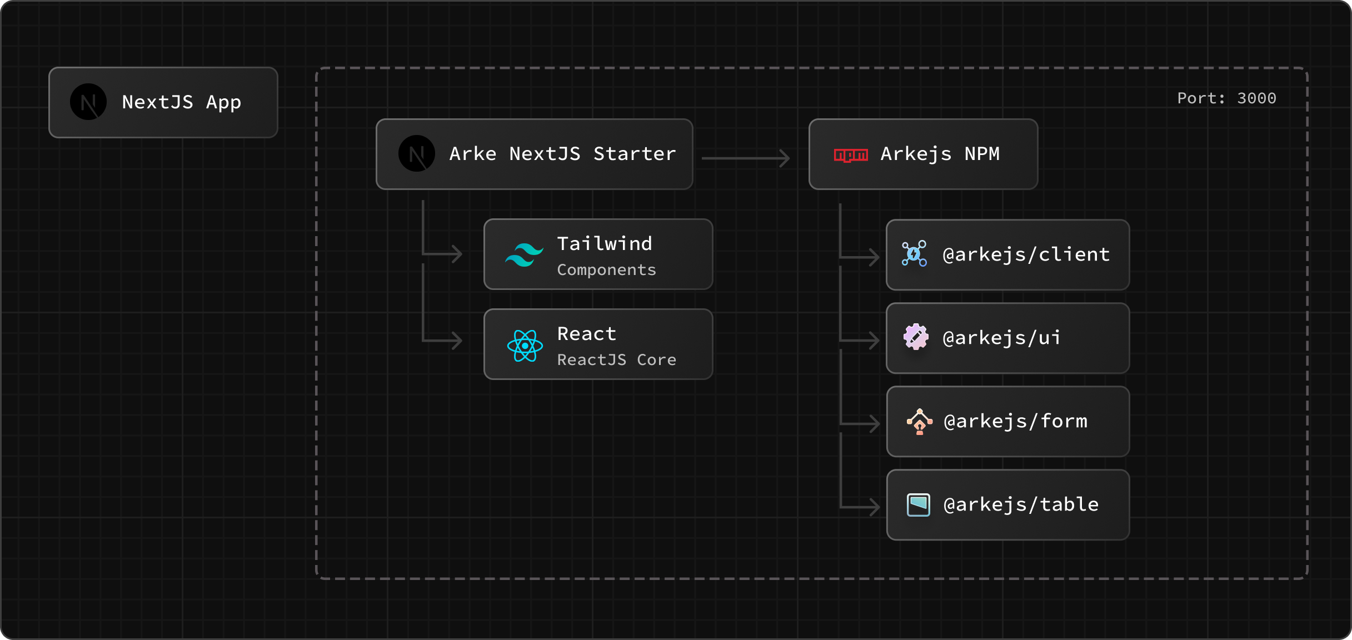
Task: Select the npm logo beside Arkejs NPM
Action: tap(850, 155)
